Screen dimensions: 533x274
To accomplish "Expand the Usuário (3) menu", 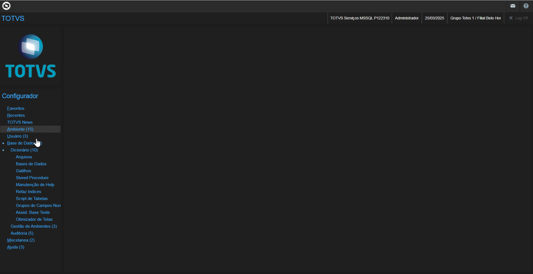I will tap(17, 136).
